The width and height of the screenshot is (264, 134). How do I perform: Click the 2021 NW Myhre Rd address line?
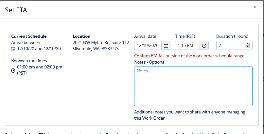[101, 42]
